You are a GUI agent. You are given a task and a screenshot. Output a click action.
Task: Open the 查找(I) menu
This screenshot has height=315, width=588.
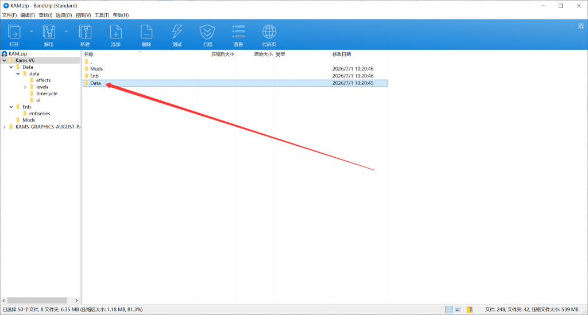pyautogui.click(x=45, y=15)
